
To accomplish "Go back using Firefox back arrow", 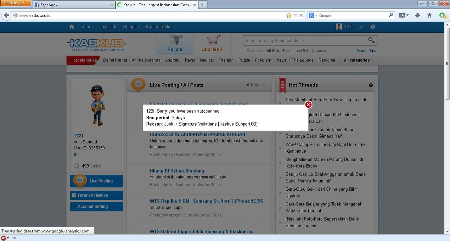I will (x=6, y=15).
